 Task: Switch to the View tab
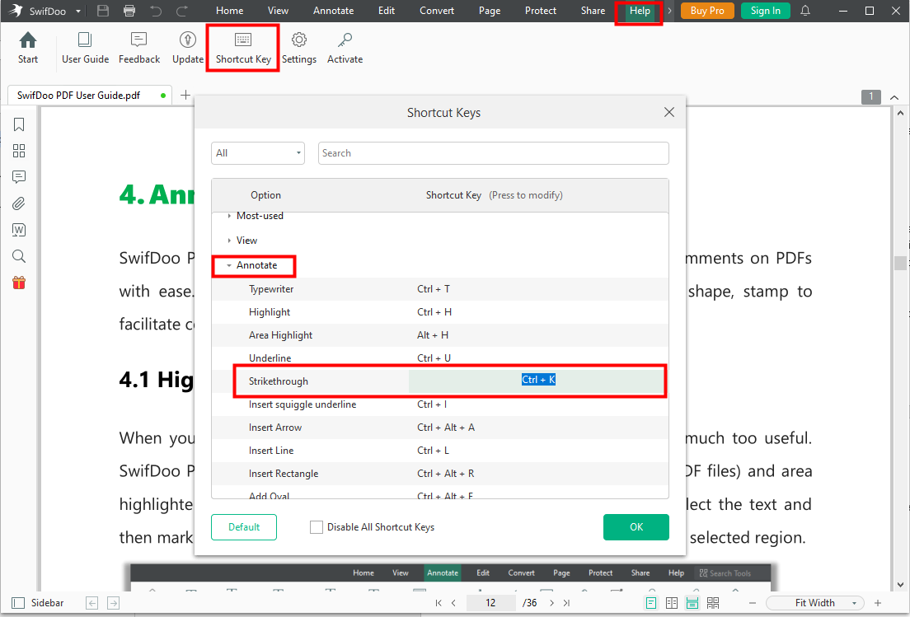click(x=278, y=11)
